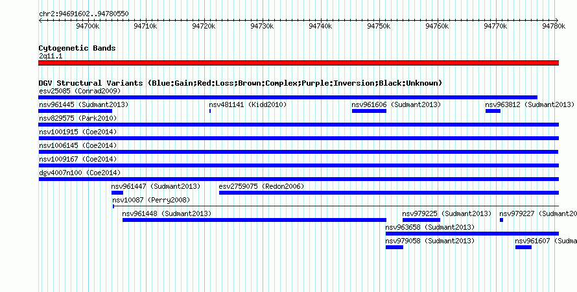Select the nsv1009167 (Coe2014) label
The height and width of the screenshot is (292, 577).
78,159
